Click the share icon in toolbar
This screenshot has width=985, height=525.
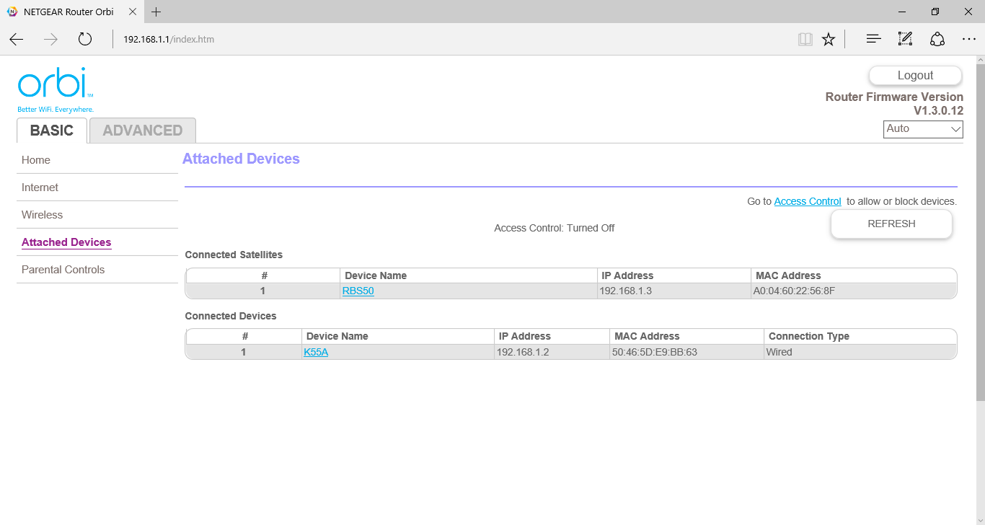click(937, 39)
